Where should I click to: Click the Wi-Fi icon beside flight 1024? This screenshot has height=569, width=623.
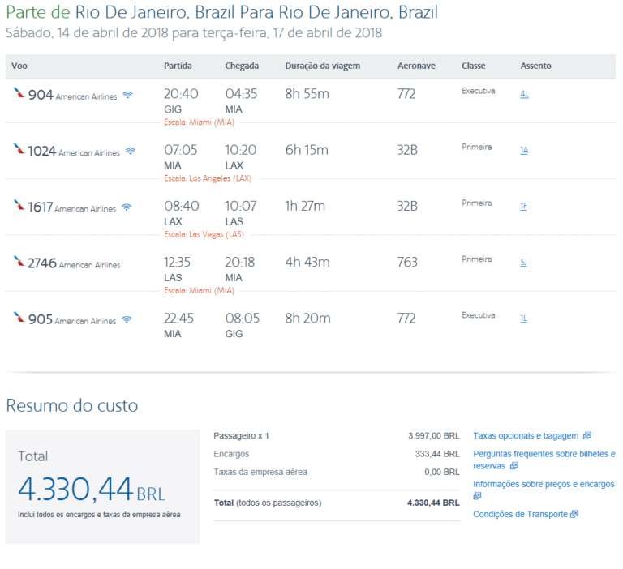click(131, 152)
